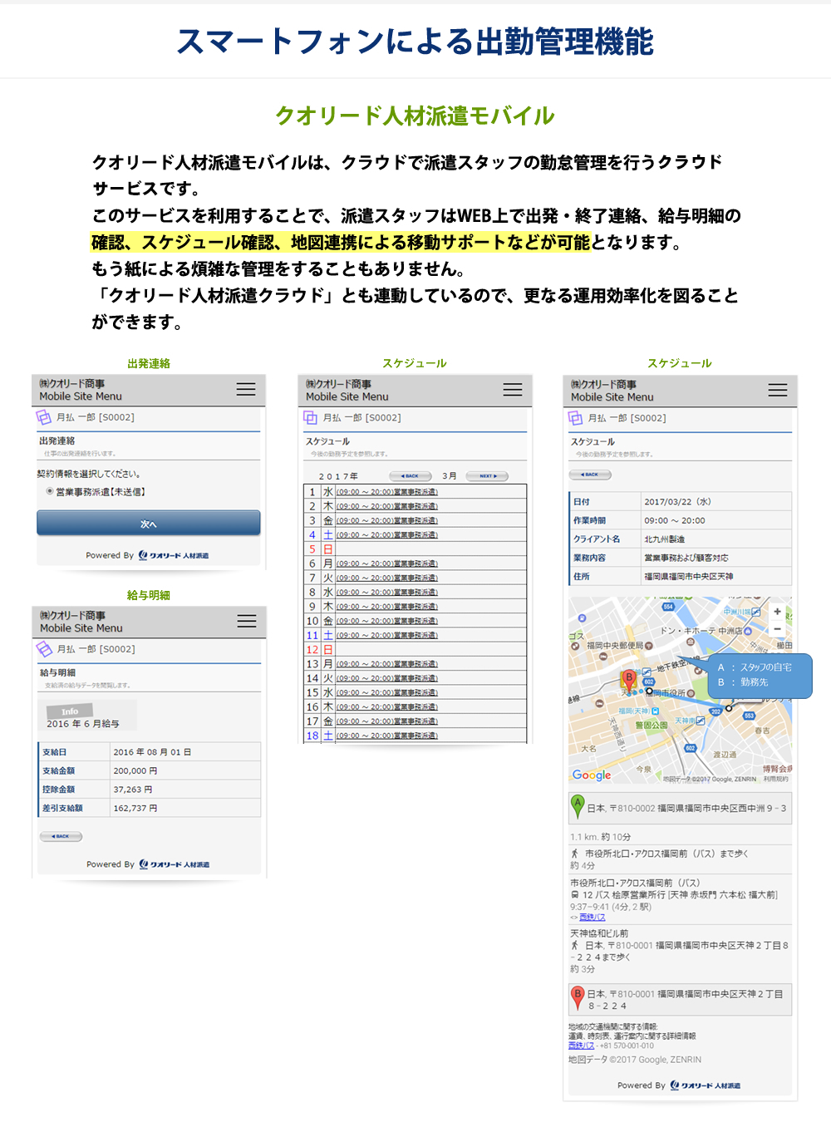Open day 6 月 schedule entry link
Screen dimensions: 831x1122
coord(386,563)
